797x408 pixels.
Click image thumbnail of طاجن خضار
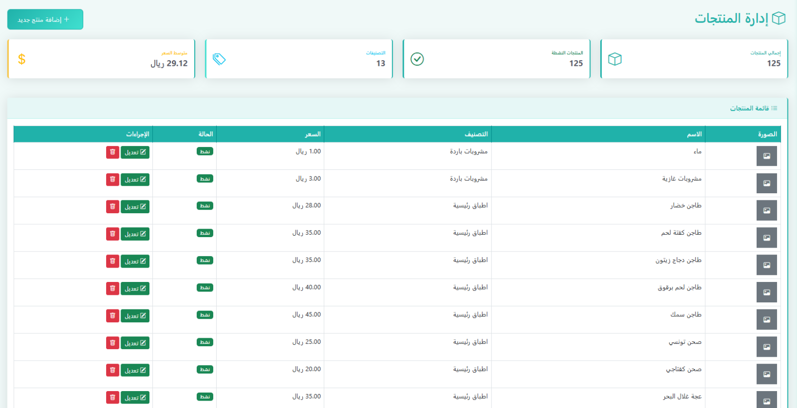(x=766, y=211)
